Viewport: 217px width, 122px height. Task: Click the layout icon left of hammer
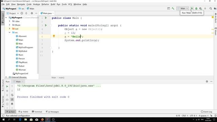pos(169,8)
